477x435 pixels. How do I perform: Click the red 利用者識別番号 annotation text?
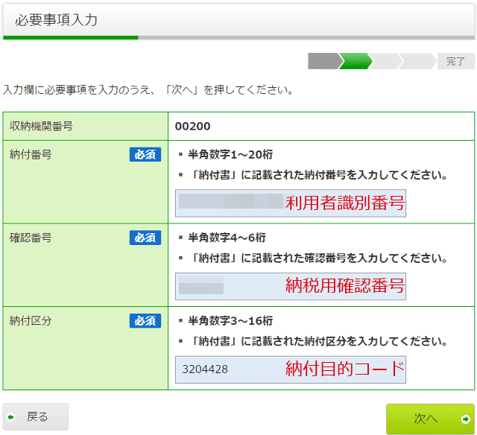point(345,203)
